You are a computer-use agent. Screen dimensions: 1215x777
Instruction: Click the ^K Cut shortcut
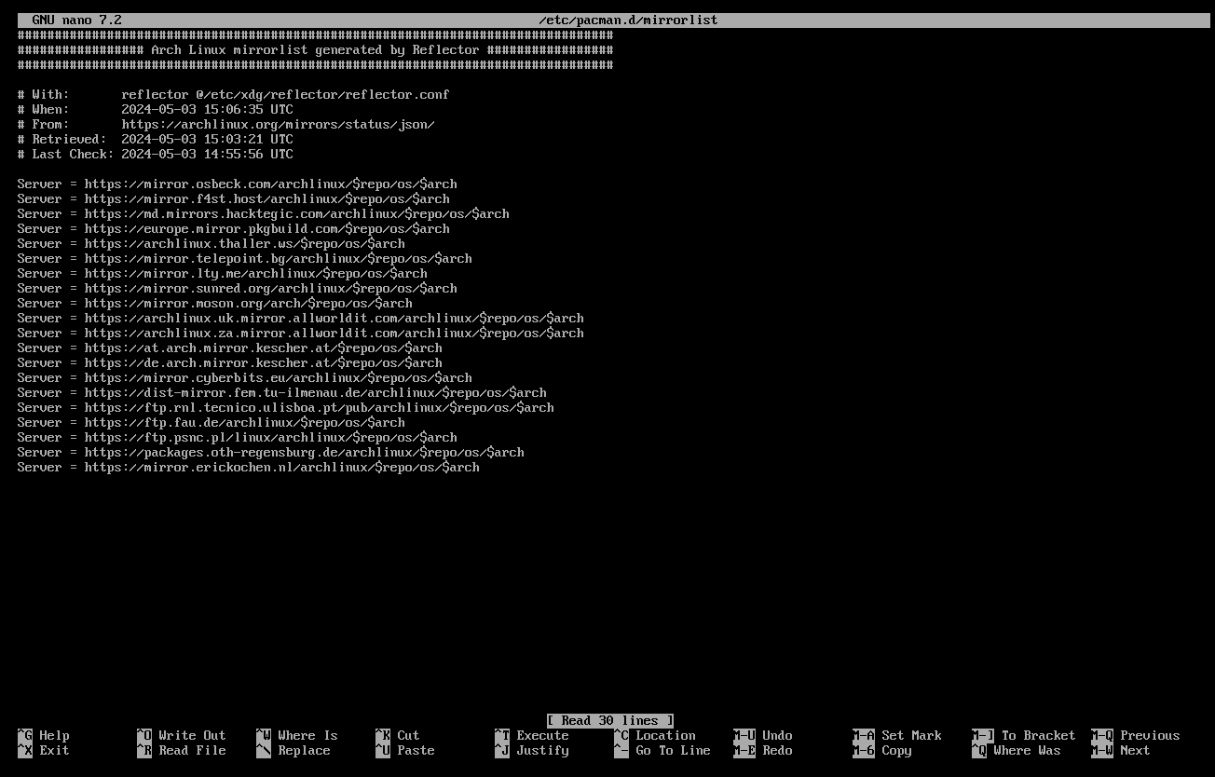tap(397, 735)
